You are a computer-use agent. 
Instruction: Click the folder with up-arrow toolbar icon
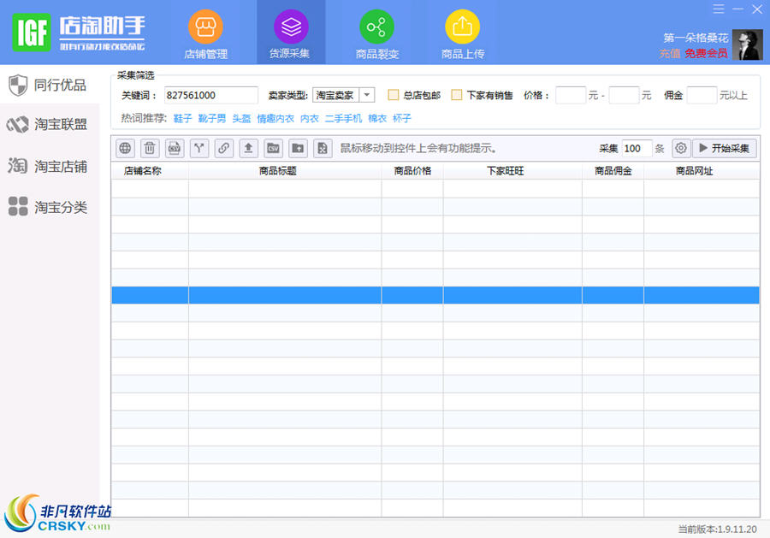pos(298,148)
